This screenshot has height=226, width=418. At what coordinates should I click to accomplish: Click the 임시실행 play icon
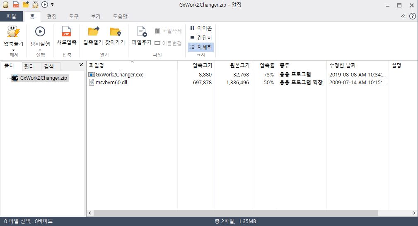point(40,31)
